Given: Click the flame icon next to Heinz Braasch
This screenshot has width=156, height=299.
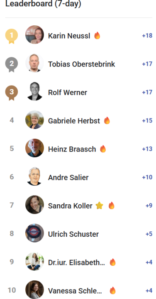Looking at the screenshot, I should [x=103, y=149].
